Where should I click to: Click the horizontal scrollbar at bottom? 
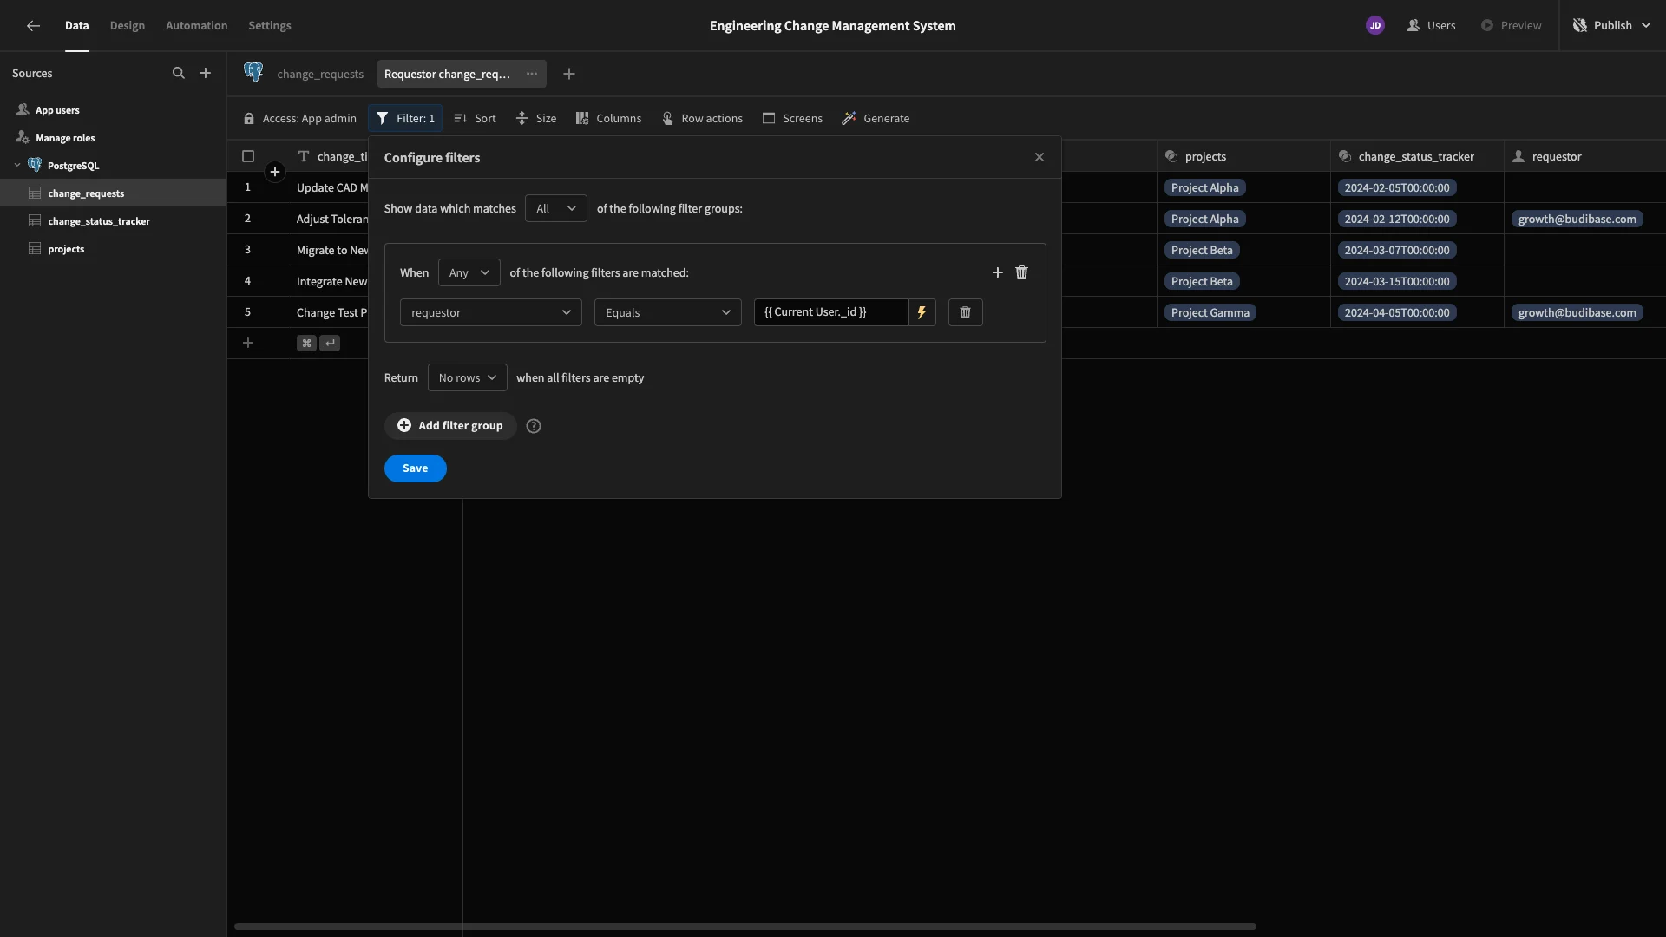(x=745, y=927)
